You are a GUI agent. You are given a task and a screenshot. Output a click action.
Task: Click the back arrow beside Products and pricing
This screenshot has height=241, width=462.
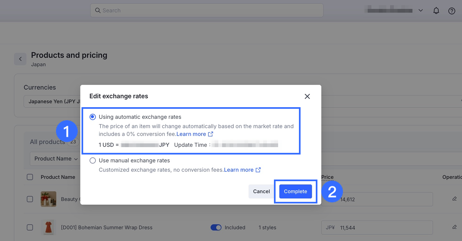(x=20, y=59)
